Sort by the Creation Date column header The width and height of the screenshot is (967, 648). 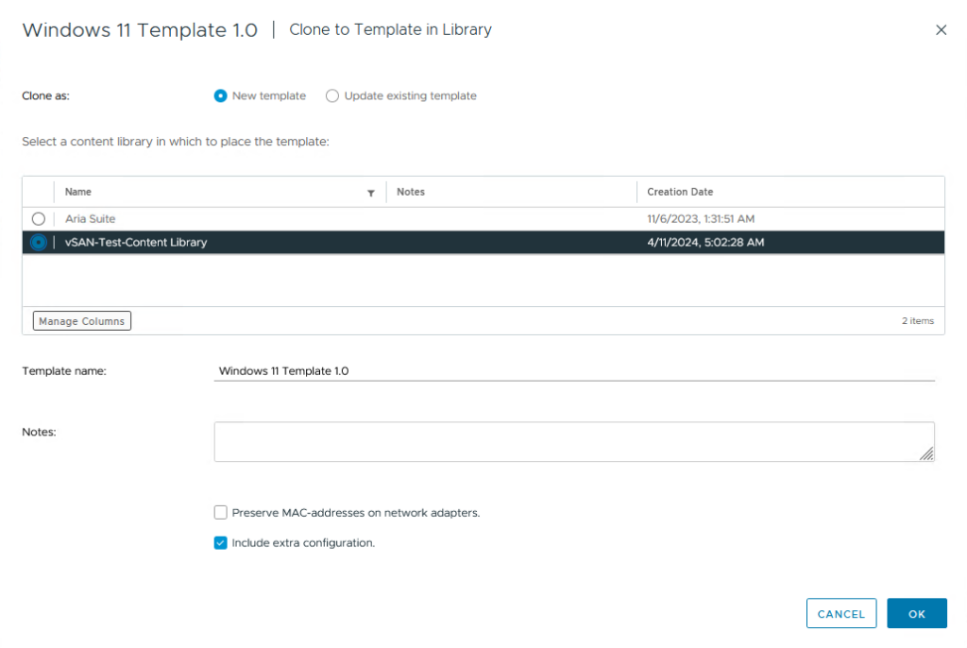pyautogui.click(x=680, y=192)
